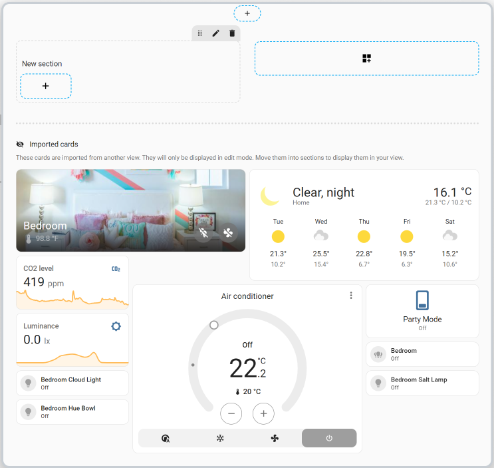The height and width of the screenshot is (468, 494).
Task: Click the fan icon on Bedroom picture card
Action: tap(228, 233)
